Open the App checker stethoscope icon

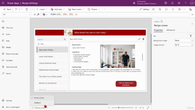160,9
